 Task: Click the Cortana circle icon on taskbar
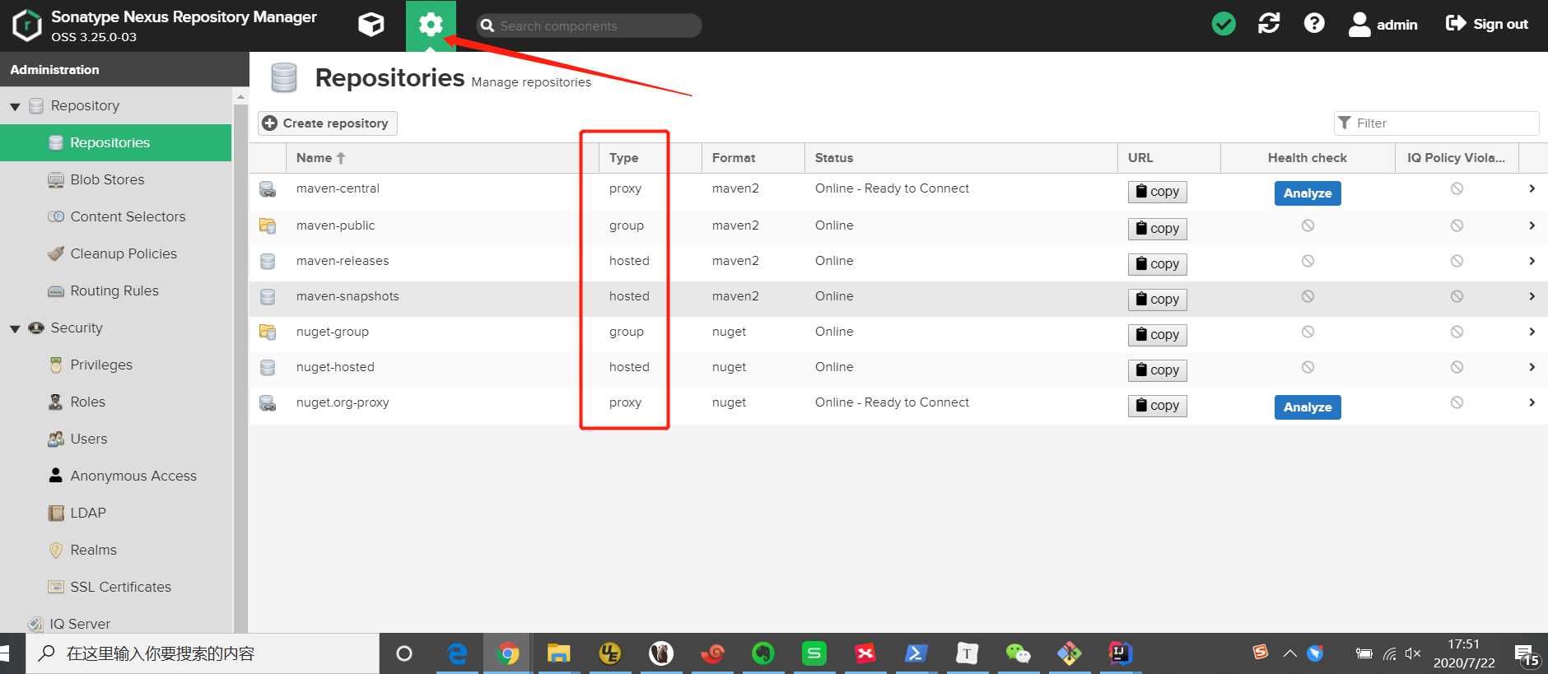pyautogui.click(x=404, y=653)
